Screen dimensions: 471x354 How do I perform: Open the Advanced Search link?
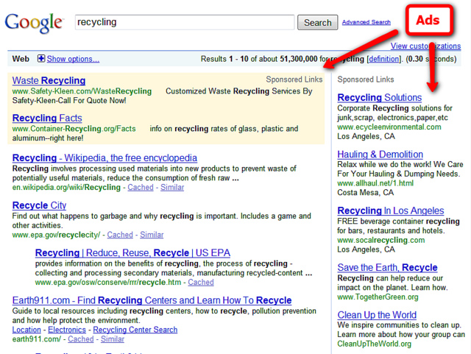point(366,22)
